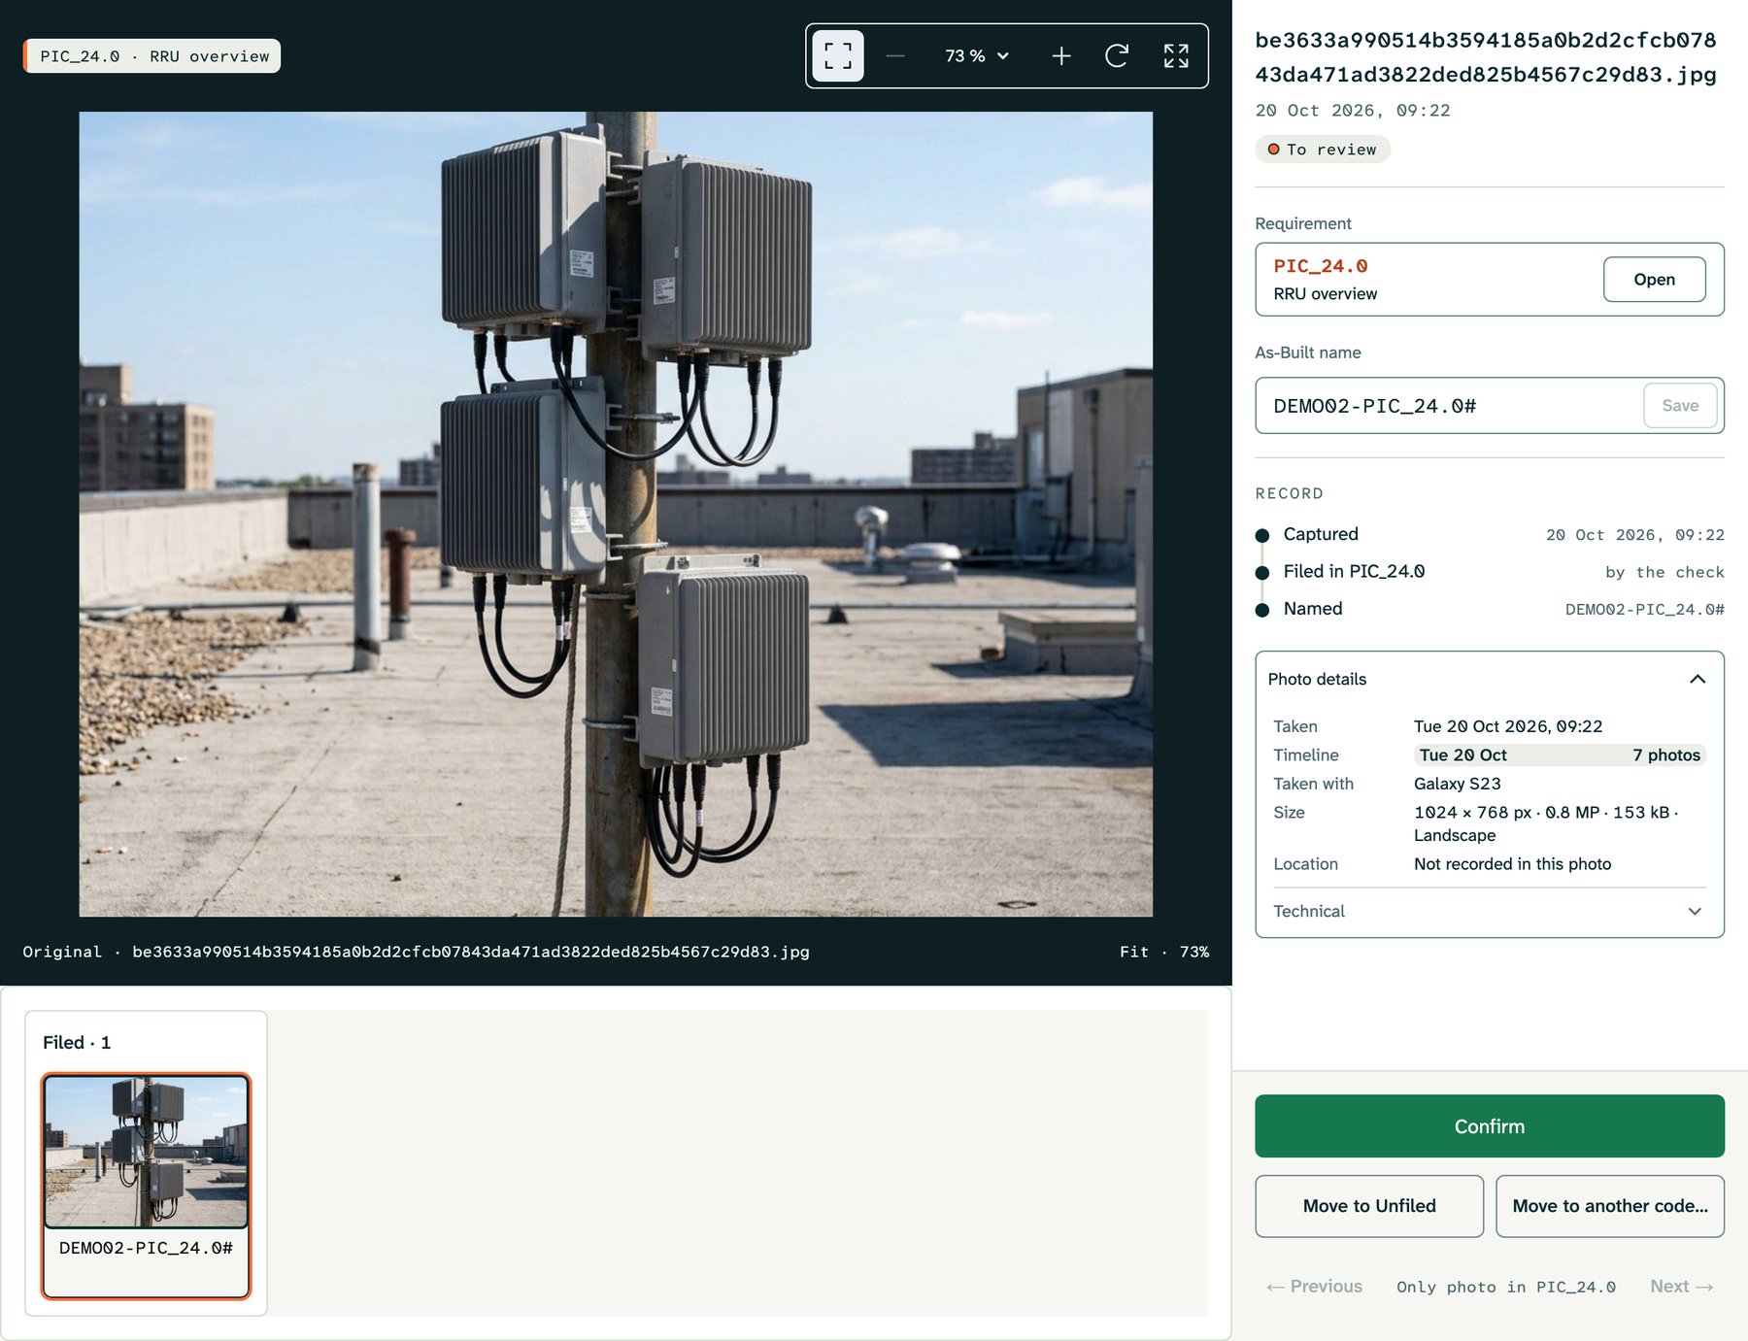Zoom out with the minus icon
Image resolution: width=1748 pixels, height=1341 pixels.
pyautogui.click(x=895, y=56)
